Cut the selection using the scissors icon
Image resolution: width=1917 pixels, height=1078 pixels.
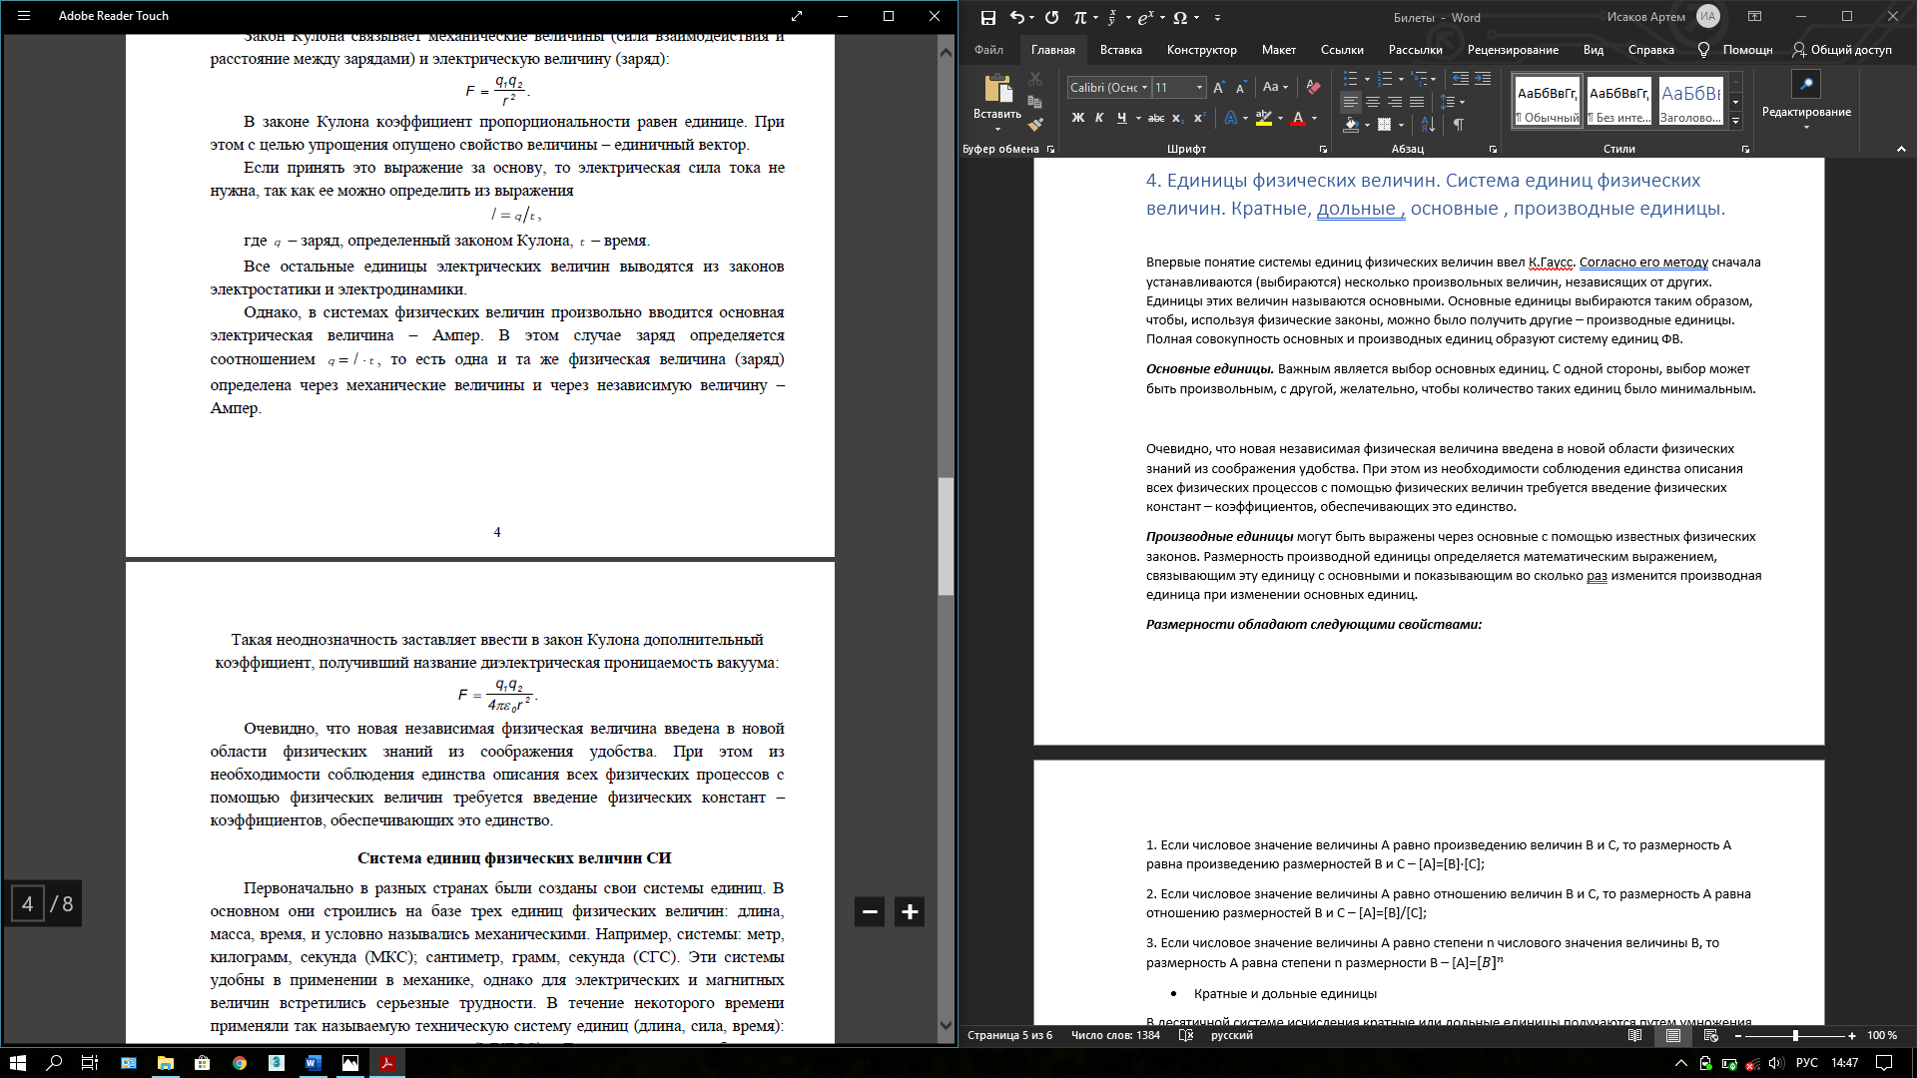(x=1035, y=78)
